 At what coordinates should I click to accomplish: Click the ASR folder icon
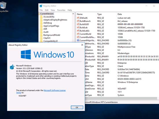pos(41,29)
